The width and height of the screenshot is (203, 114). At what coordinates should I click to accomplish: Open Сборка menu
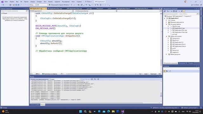tap(33, 2)
